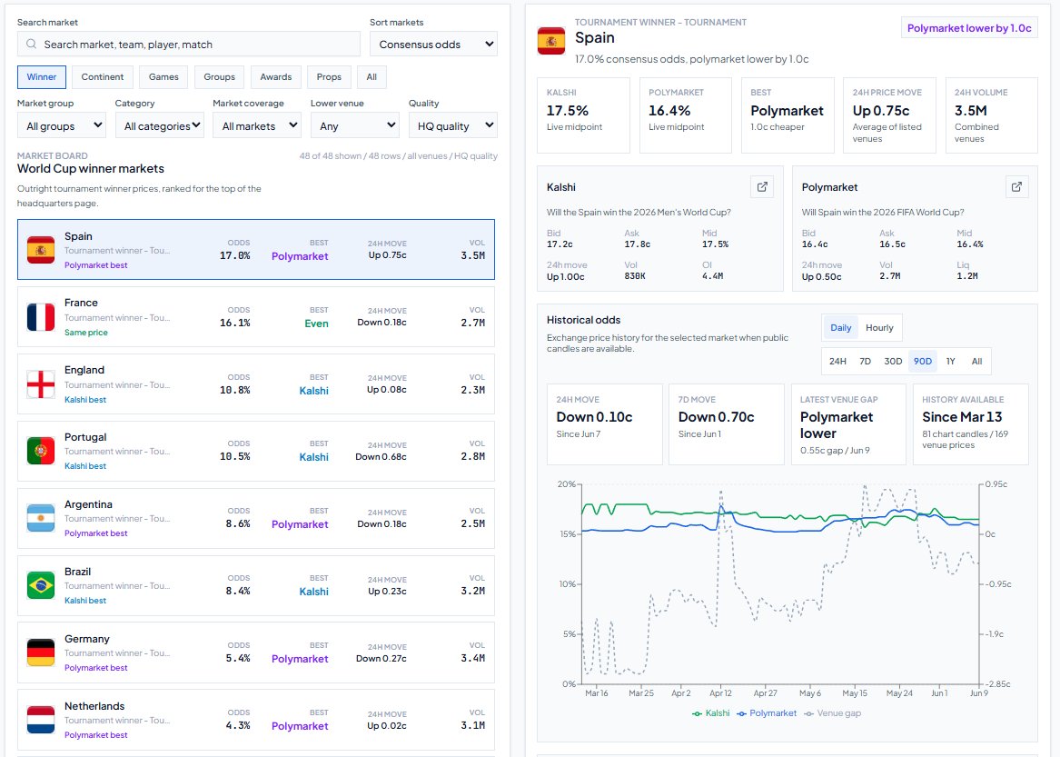
Task: Click Same price label under France
Action: pos(86,333)
